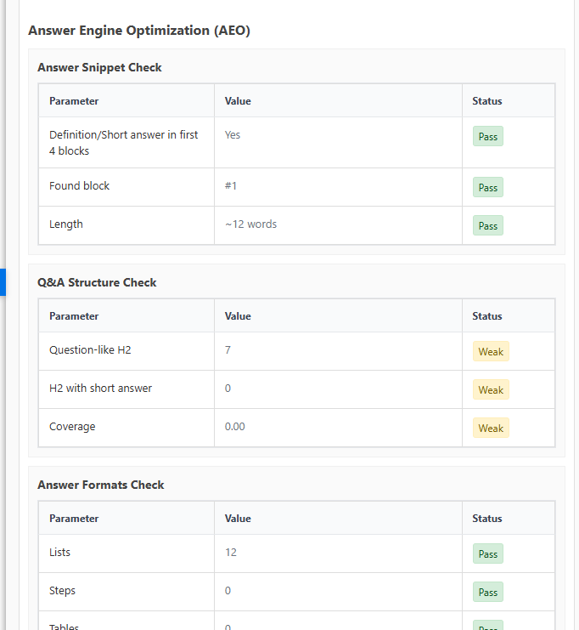This screenshot has width=579, height=630.
Task: Click the Pass badge in Steps row
Action: (x=488, y=592)
